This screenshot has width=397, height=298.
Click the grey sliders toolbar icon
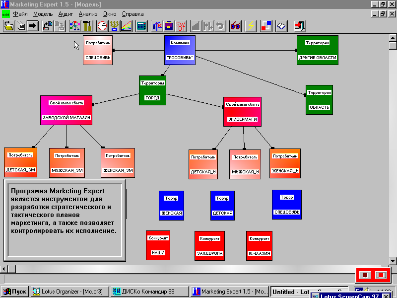208,26
